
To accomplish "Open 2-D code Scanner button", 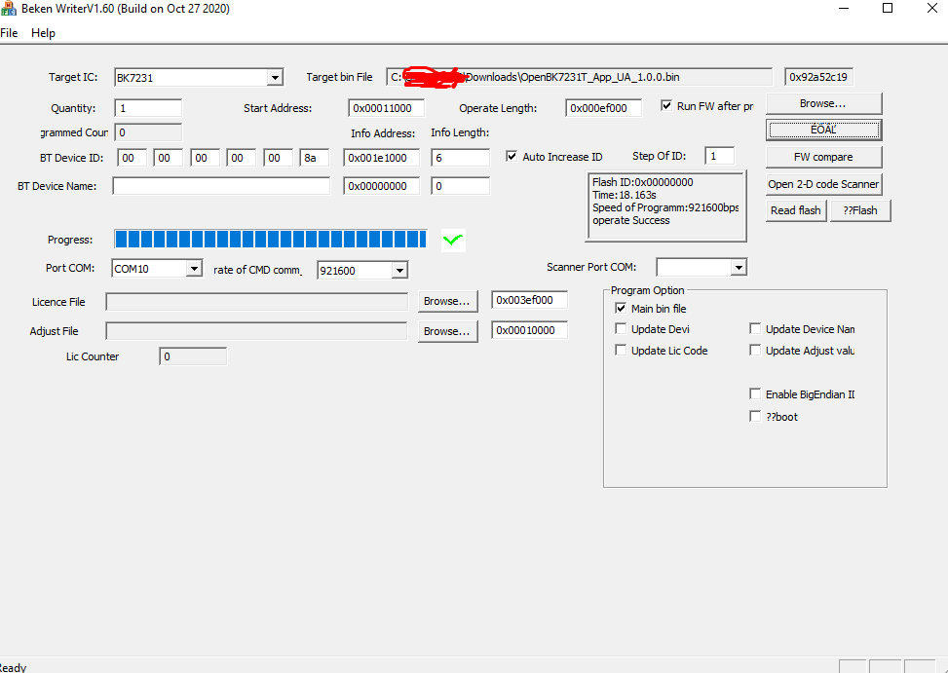I will click(x=823, y=184).
